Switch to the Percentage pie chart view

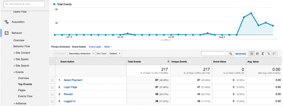(257, 54)
